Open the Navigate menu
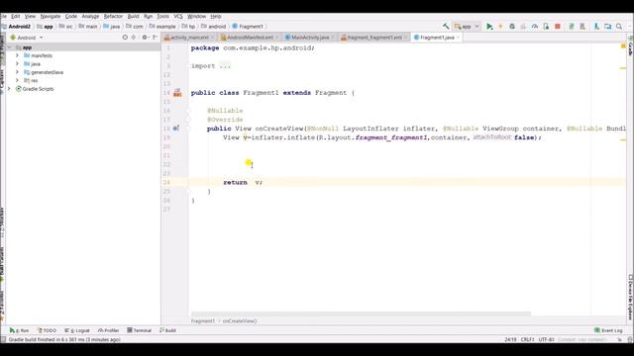634x356 pixels. 51,16
